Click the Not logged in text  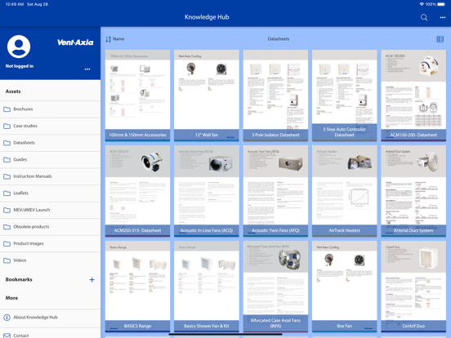(20, 66)
